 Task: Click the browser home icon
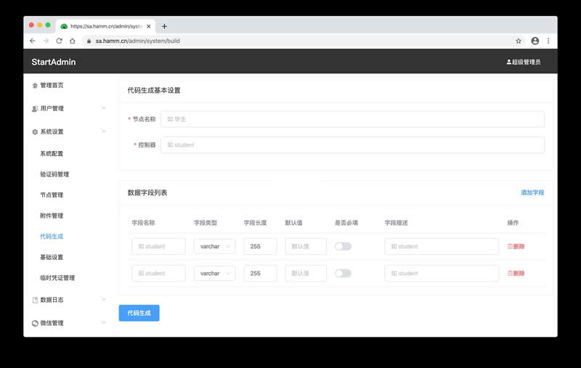click(x=72, y=41)
